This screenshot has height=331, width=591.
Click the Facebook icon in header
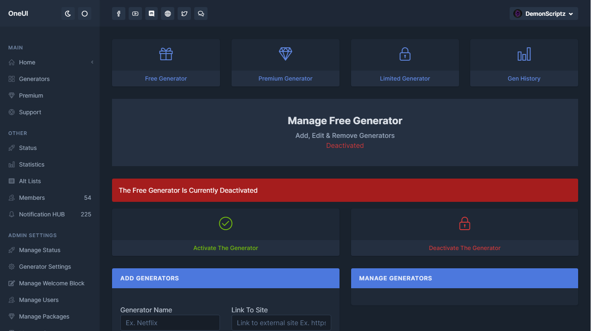[119, 14]
